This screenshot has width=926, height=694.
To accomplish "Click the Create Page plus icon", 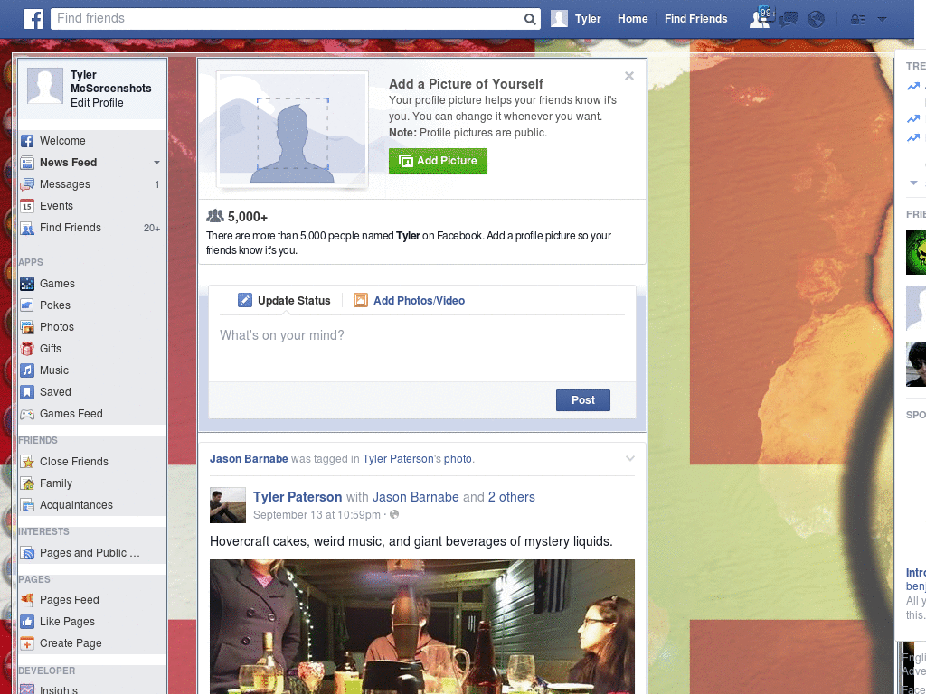I will click(x=27, y=643).
